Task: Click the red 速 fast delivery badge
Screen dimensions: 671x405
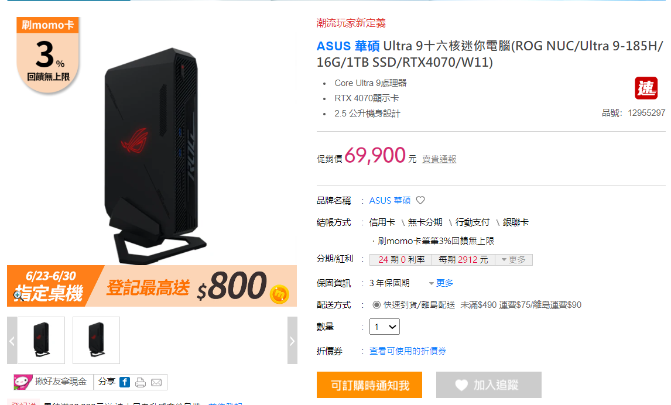Action: (x=646, y=88)
